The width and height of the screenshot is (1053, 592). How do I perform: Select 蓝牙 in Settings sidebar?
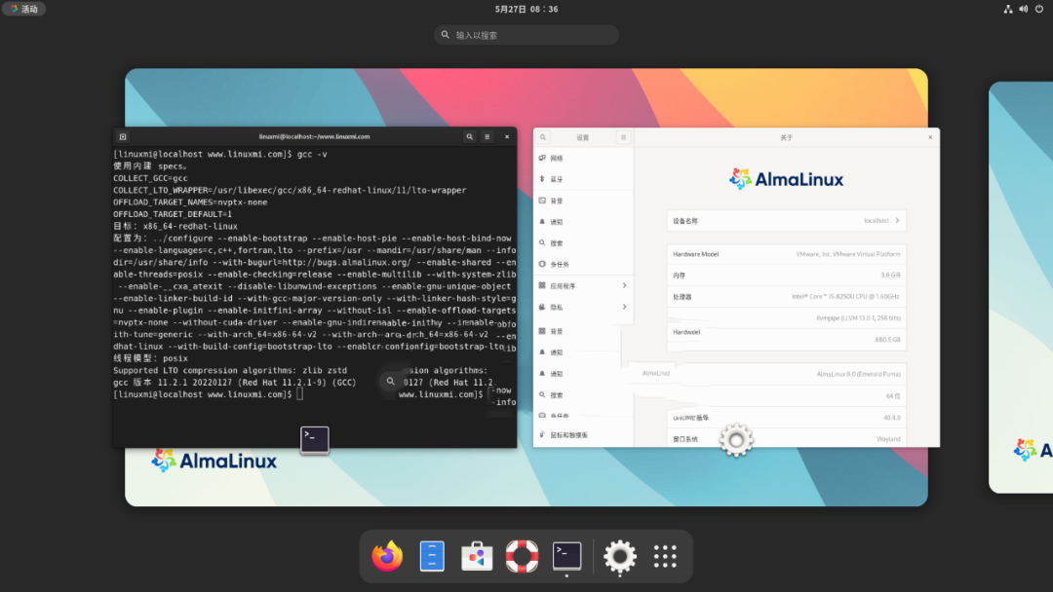click(584, 180)
